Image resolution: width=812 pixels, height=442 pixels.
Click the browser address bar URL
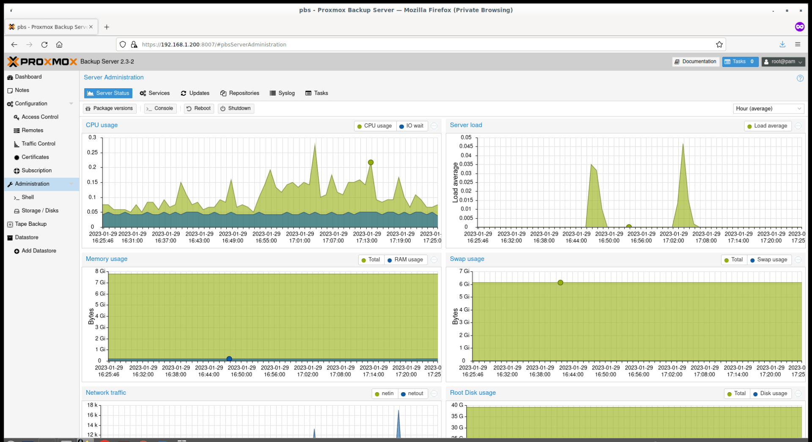coord(214,44)
